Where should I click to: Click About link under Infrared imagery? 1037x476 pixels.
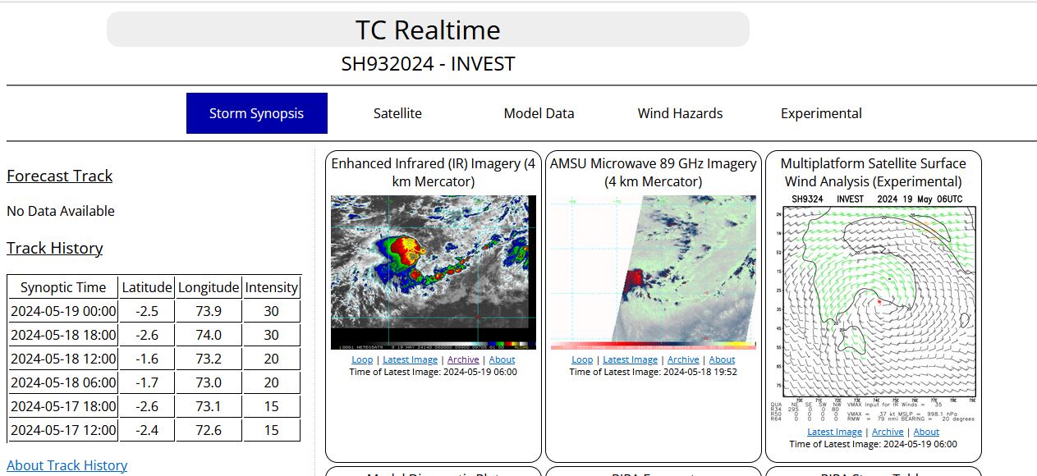click(502, 359)
